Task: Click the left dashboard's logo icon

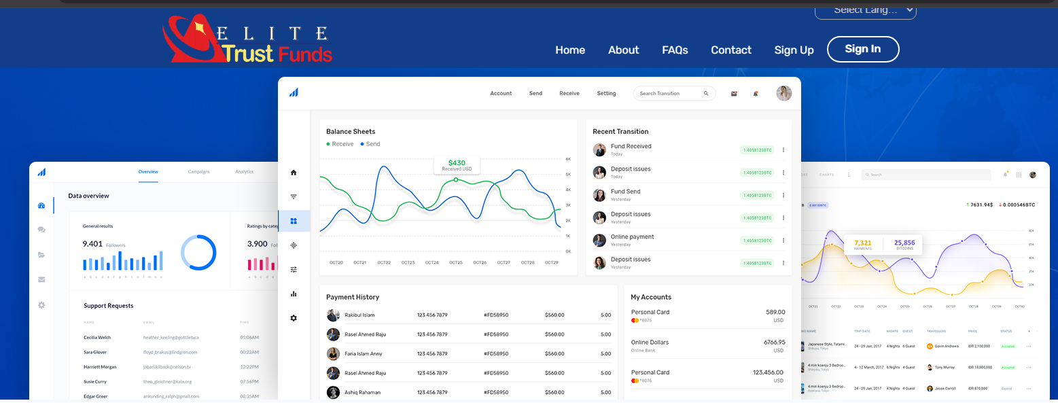Action: coord(41,173)
